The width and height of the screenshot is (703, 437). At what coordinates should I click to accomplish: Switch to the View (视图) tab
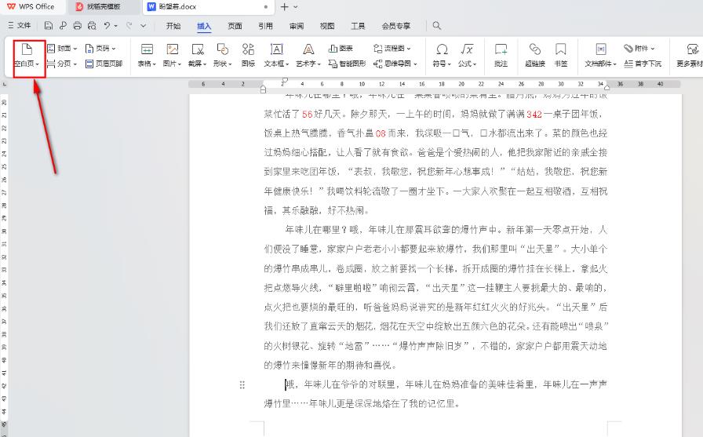point(327,26)
